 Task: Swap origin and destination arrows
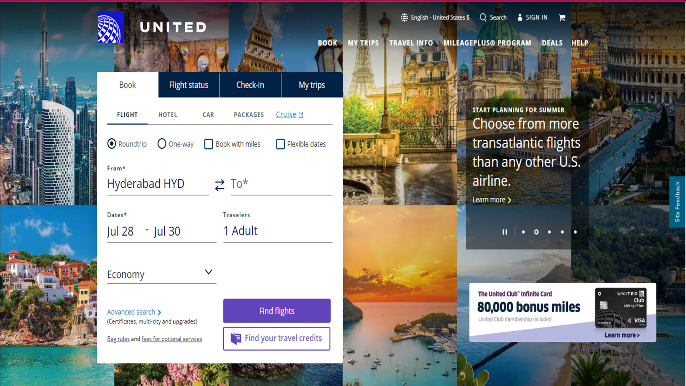click(x=220, y=185)
